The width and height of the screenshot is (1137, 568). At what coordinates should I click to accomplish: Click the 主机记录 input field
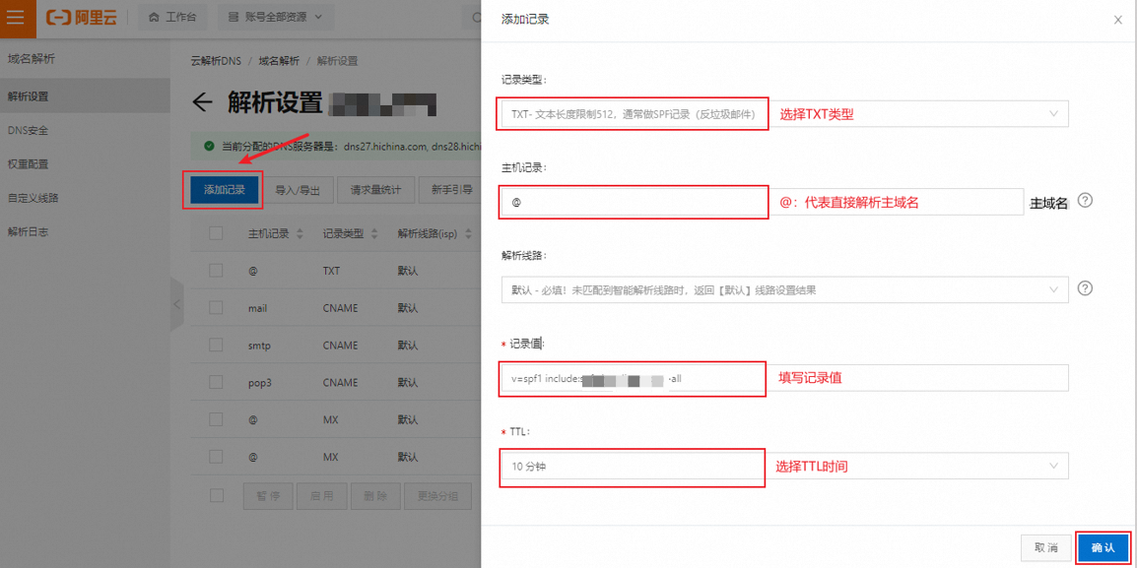(x=762, y=202)
